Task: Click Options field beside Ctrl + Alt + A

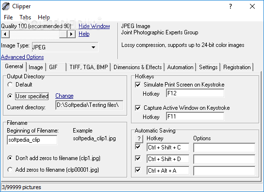Action: click(224, 171)
